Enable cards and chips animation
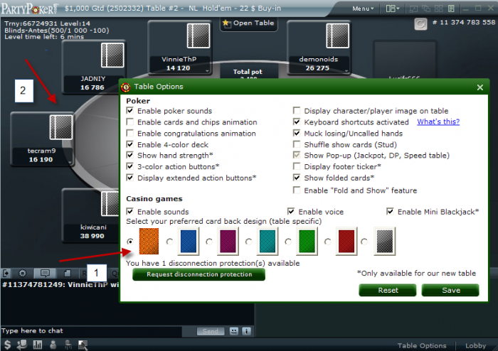The image size is (498, 351). [130, 122]
